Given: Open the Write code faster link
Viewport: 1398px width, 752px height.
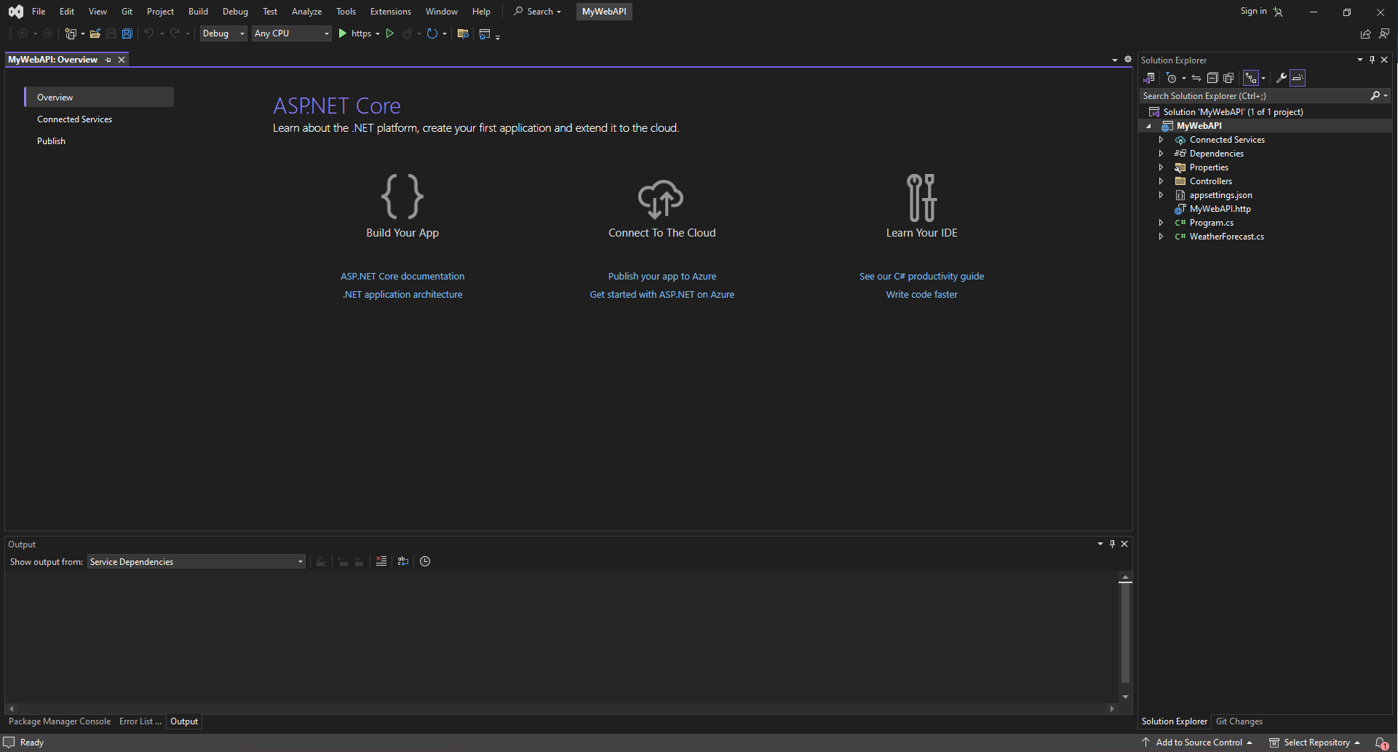Looking at the screenshot, I should (921, 294).
